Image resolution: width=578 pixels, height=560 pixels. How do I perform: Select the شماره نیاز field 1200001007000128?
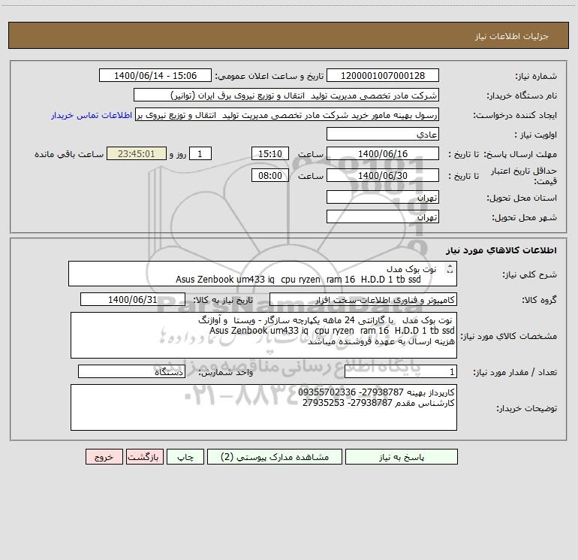point(383,75)
